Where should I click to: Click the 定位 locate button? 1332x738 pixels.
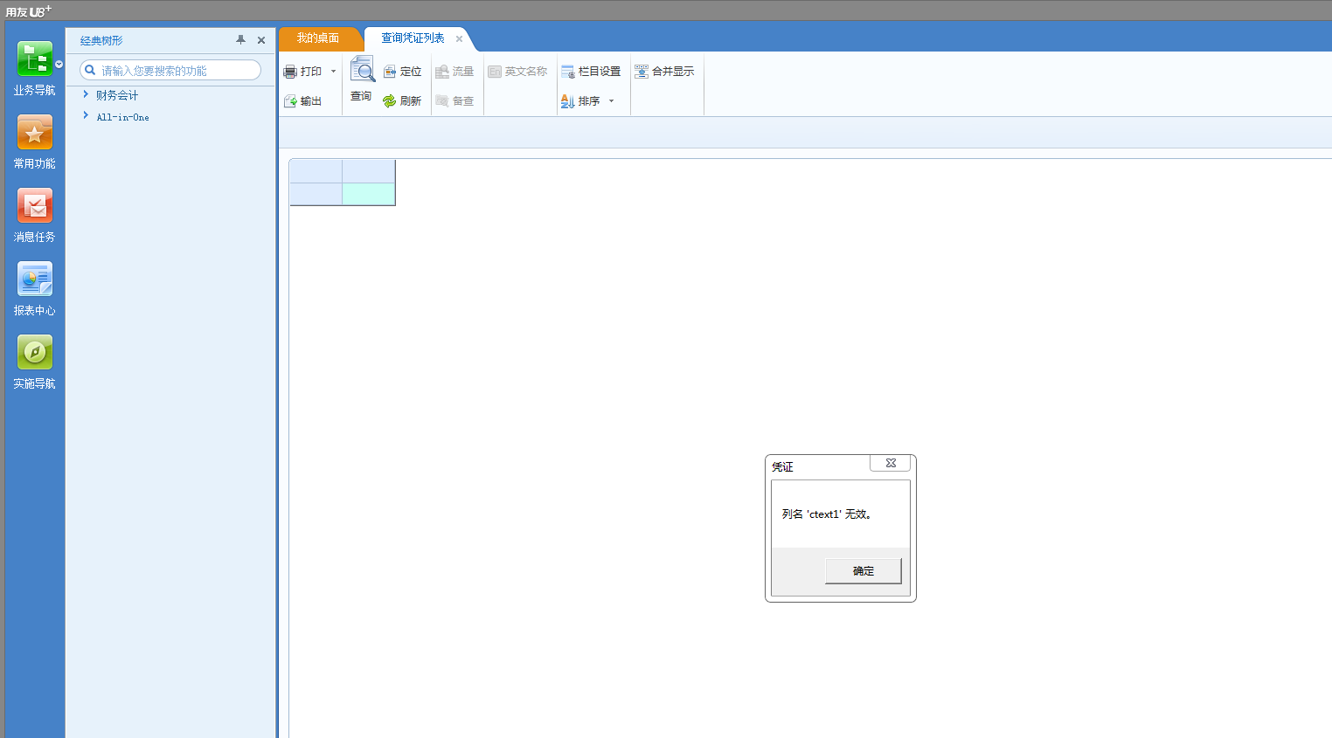(x=402, y=72)
